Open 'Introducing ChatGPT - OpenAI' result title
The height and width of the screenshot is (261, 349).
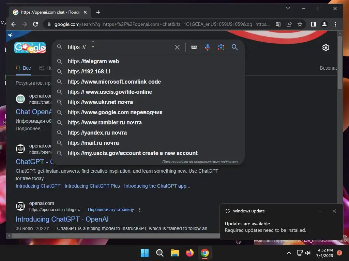tap(62, 219)
